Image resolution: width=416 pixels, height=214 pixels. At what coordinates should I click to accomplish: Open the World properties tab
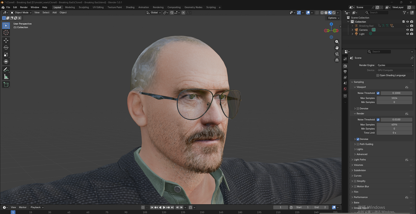[345, 89]
